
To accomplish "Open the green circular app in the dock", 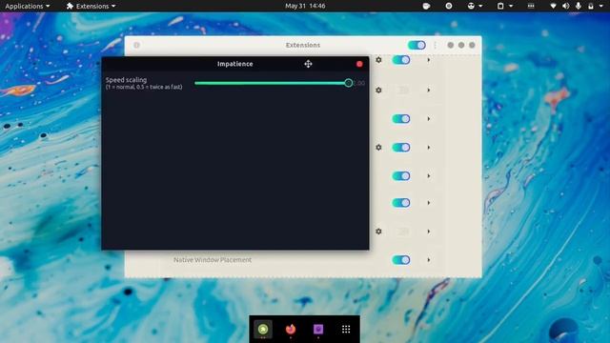I will 263,330.
